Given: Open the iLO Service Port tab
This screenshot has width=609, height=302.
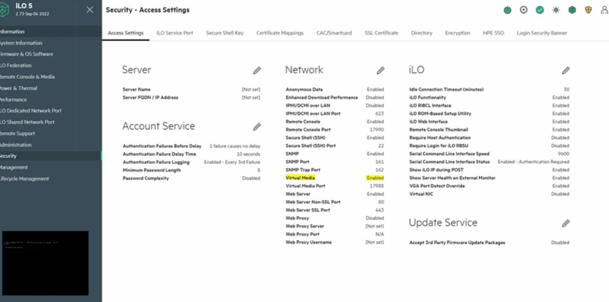Looking at the screenshot, I should point(175,33).
